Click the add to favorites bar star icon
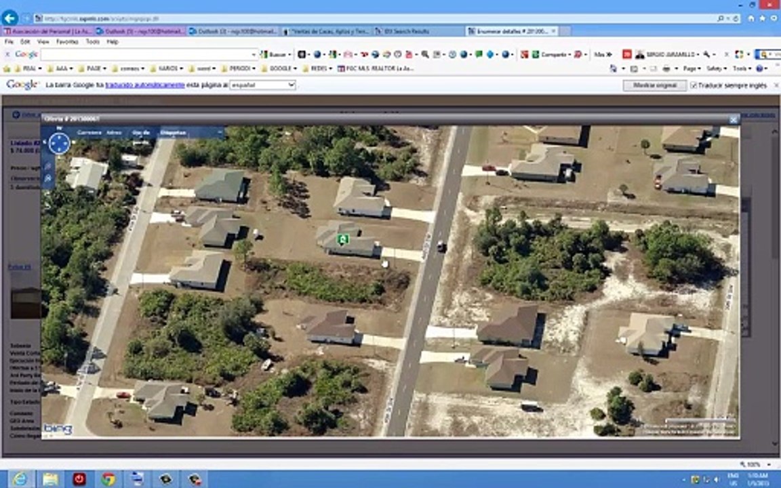Viewport: 781px width, 488px height. click(x=7, y=68)
